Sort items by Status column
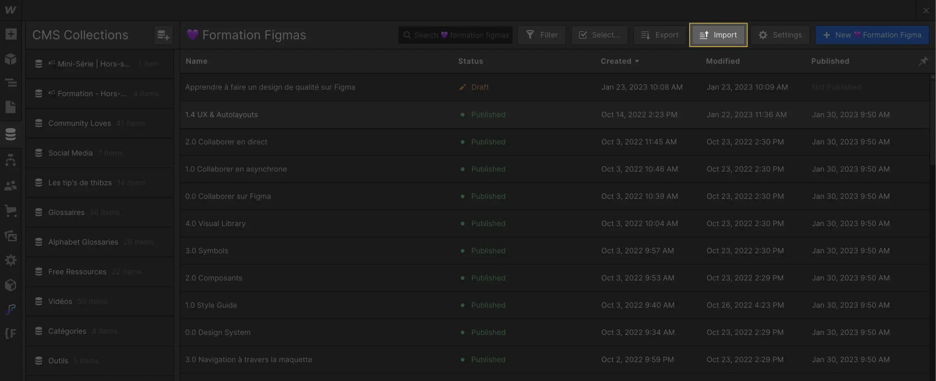This screenshot has height=381, width=936. click(470, 61)
